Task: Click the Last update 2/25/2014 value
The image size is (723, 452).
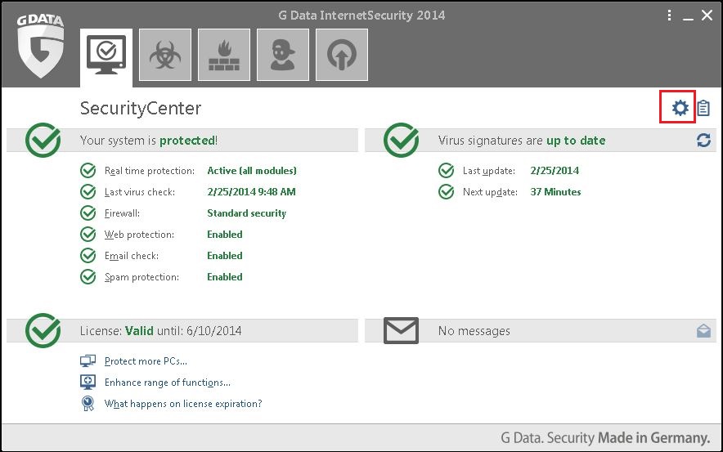Action: pyautogui.click(x=555, y=171)
